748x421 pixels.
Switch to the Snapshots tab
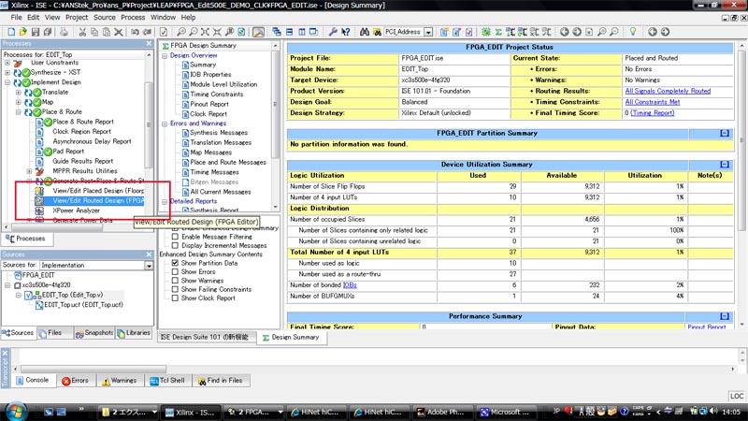tap(94, 333)
